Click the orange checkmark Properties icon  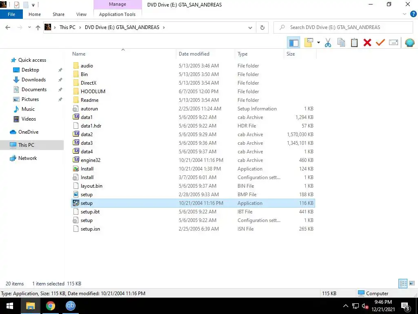point(380,43)
